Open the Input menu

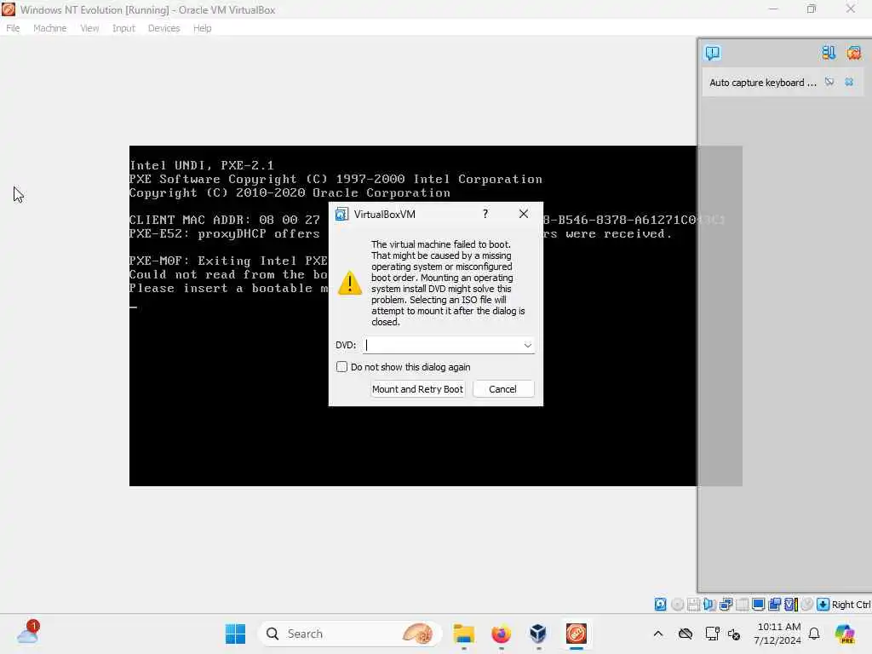click(x=123, y=28)
